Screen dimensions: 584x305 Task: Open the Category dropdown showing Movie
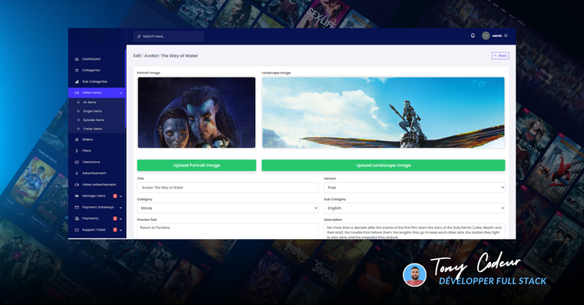tap(227, 208)
